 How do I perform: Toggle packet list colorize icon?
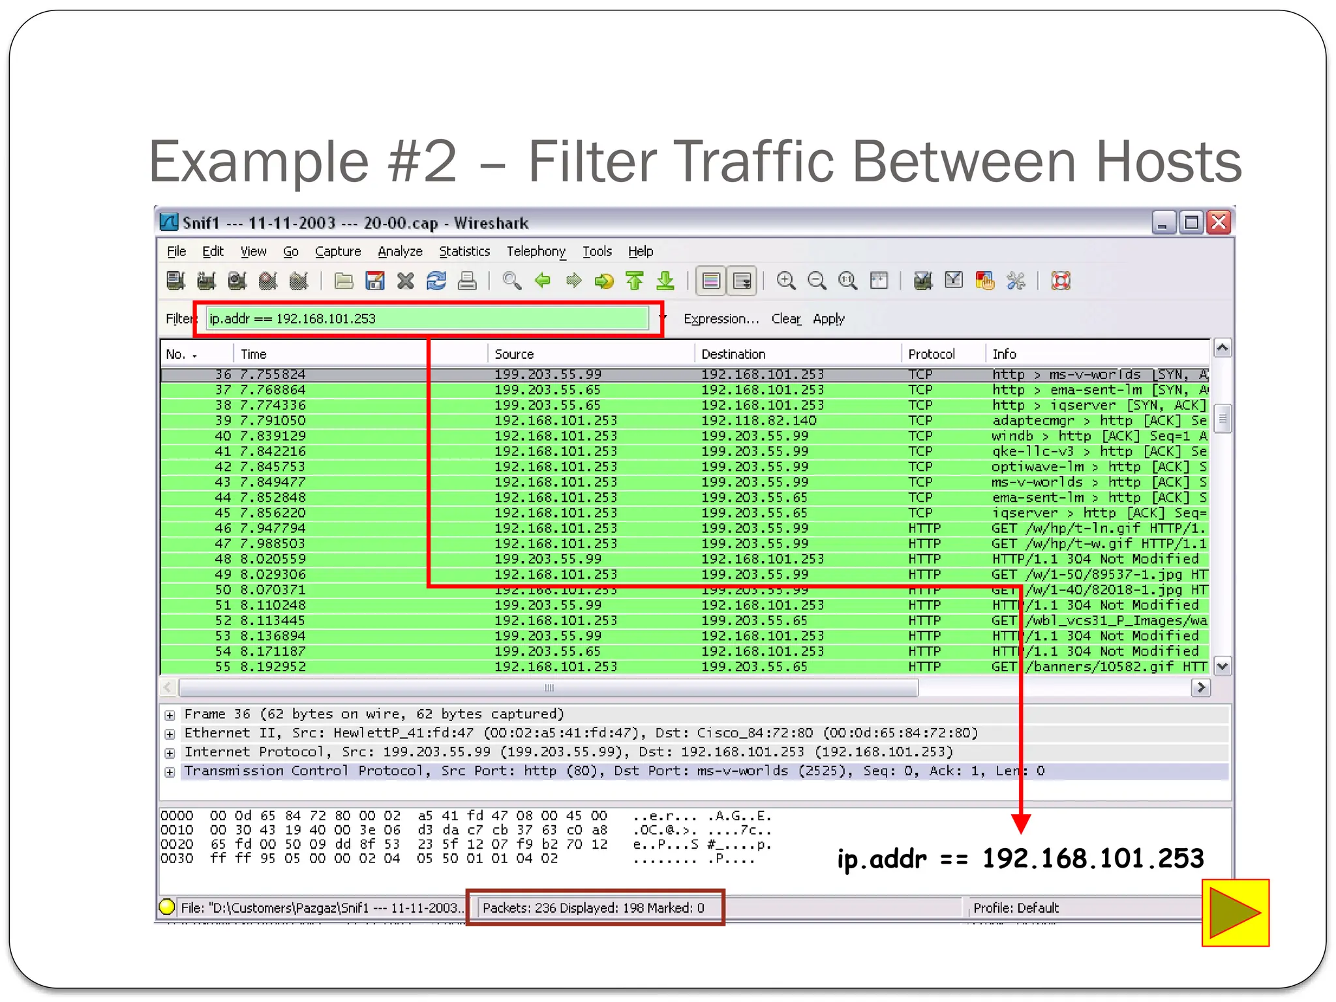click(x=711, y=281)
